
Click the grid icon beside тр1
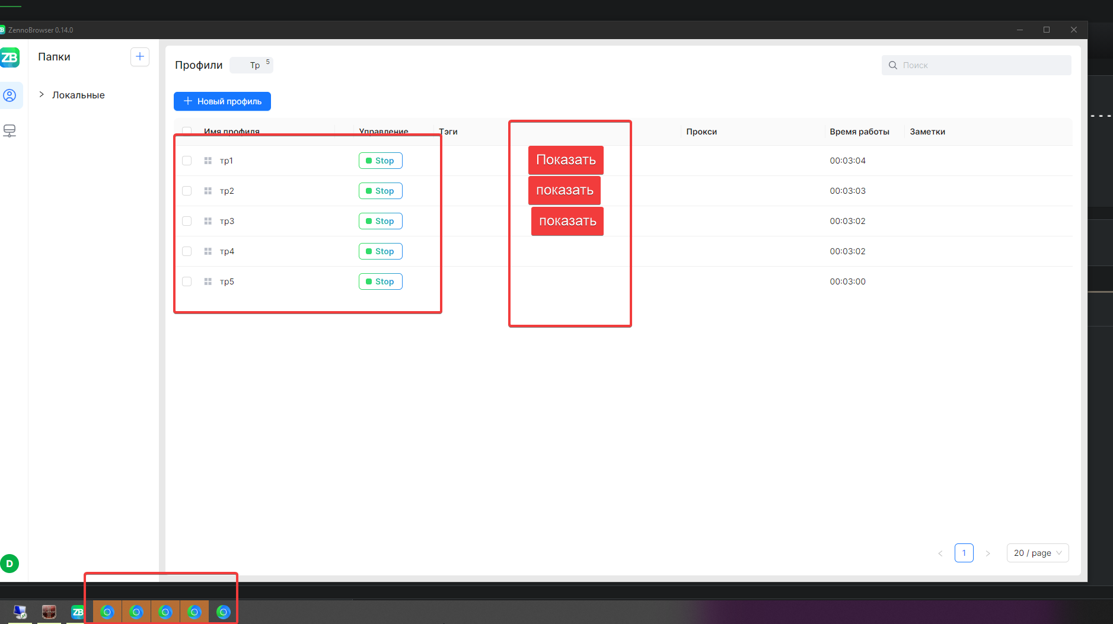208,161
